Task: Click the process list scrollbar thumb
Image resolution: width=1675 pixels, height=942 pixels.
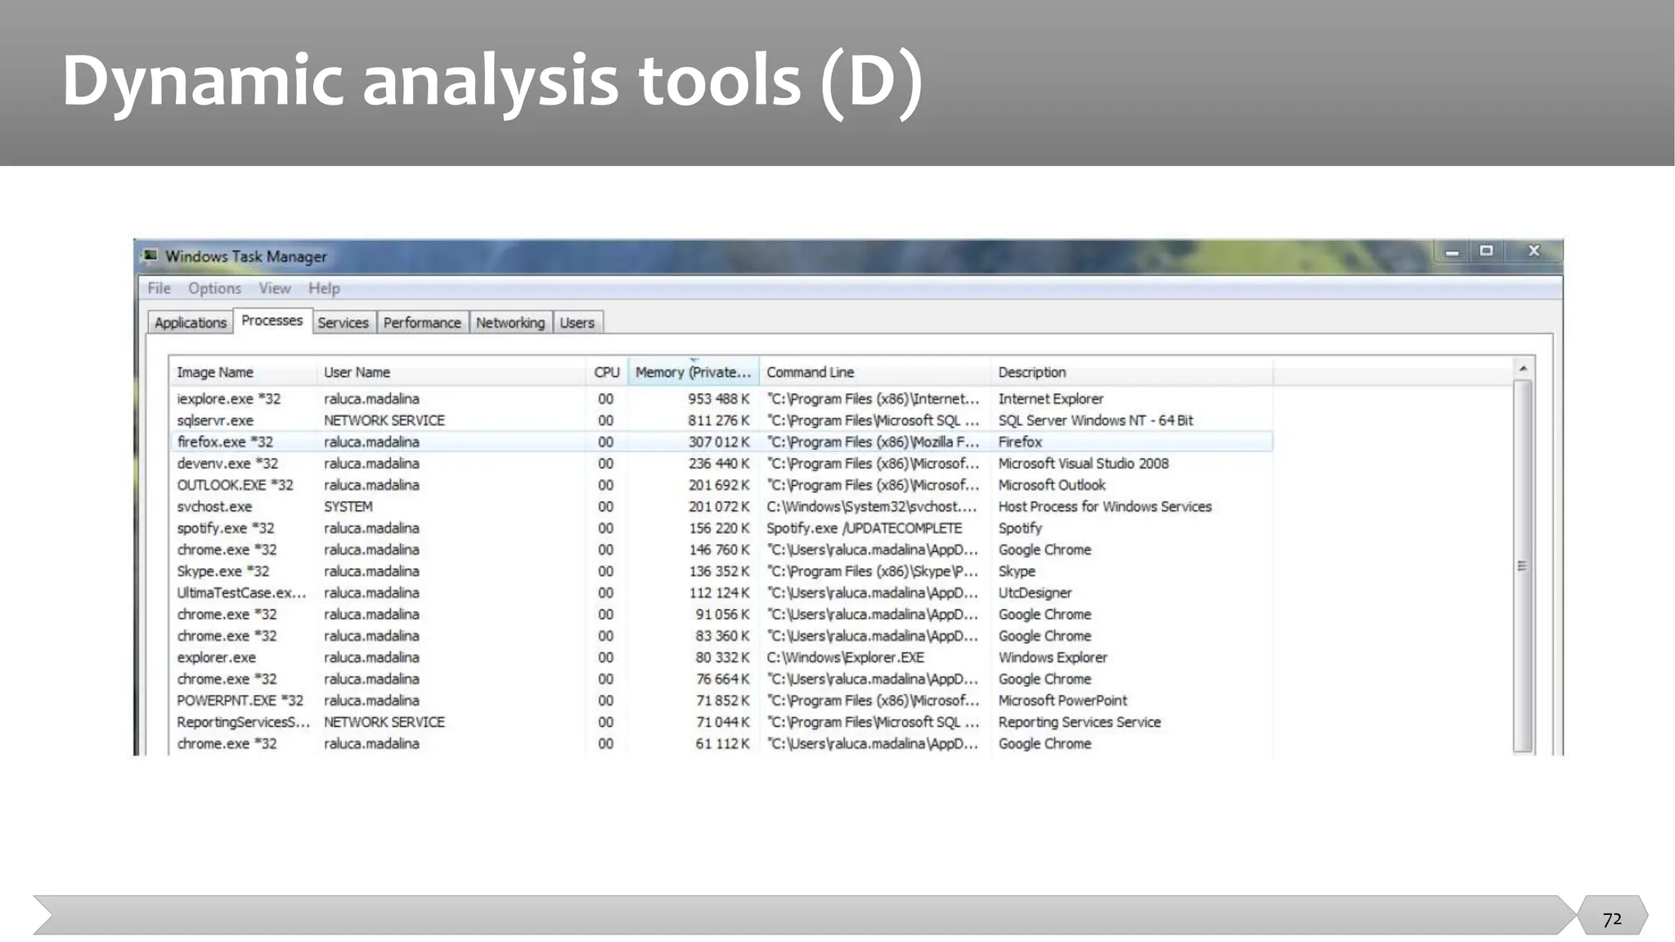Action: click(1522, 565)
